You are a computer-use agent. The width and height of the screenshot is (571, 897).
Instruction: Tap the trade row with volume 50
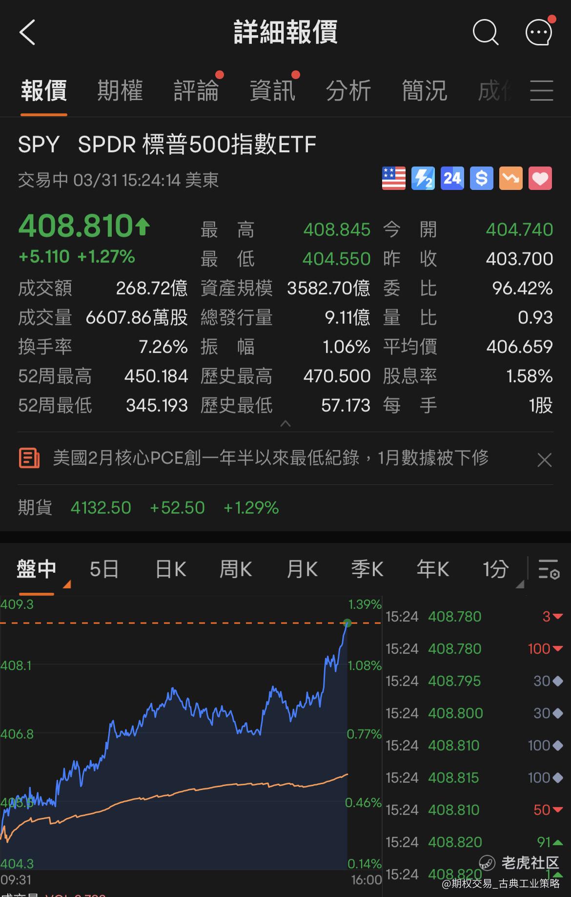pos(474,810)
